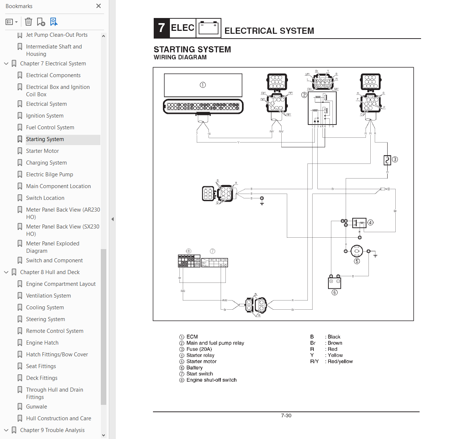Open Switch and Component bookmark
The image size is (456, 439).
point(54,260)
